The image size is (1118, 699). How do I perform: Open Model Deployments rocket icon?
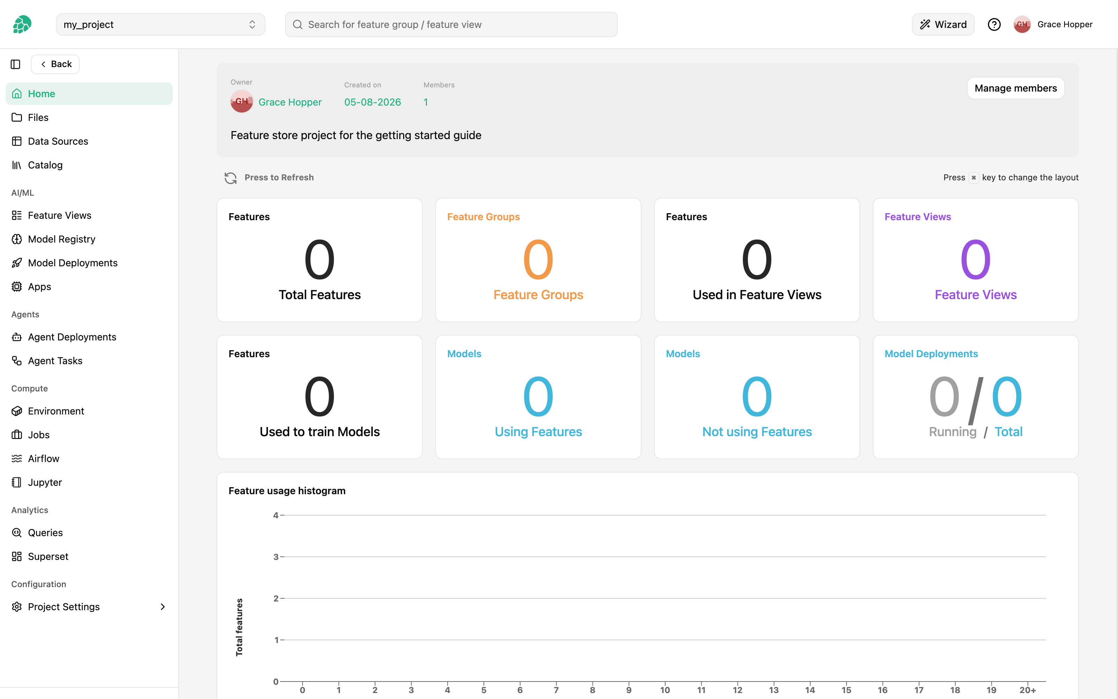pyautogui.click(x=17, y=262)
